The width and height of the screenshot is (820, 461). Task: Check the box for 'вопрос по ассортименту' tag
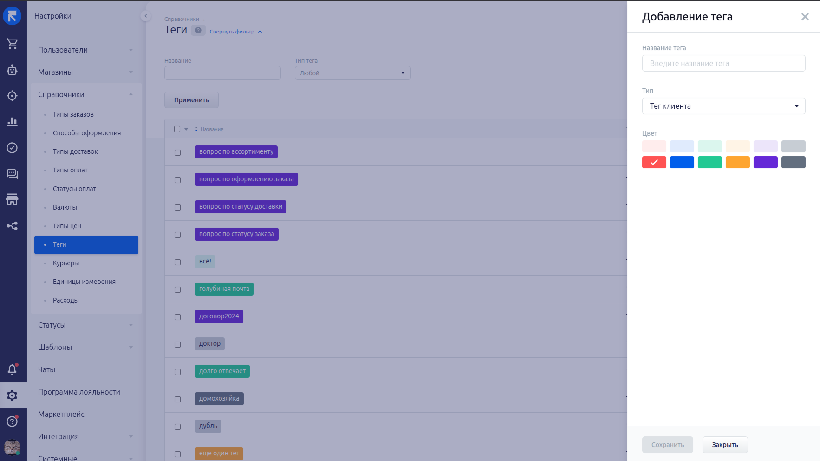[177, 152]
